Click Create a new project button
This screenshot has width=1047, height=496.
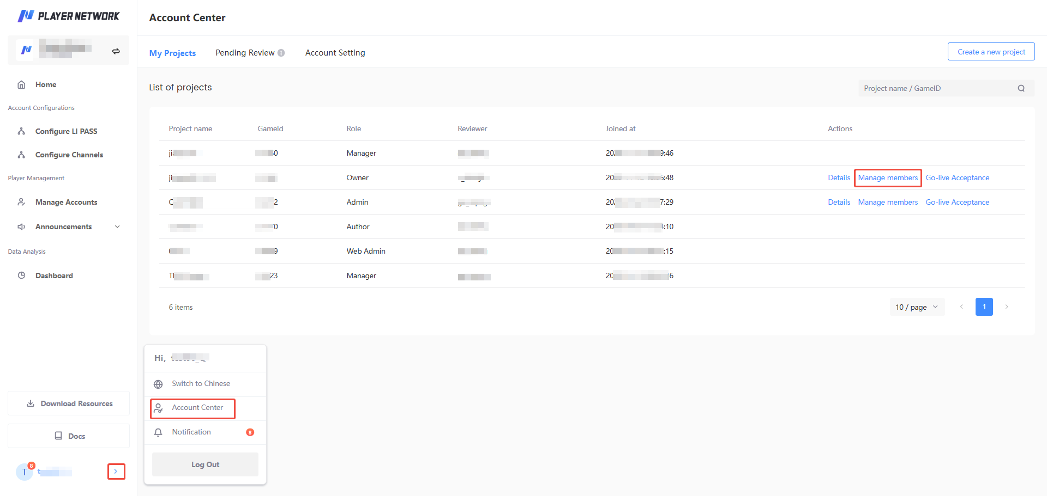tap(991, 52)
